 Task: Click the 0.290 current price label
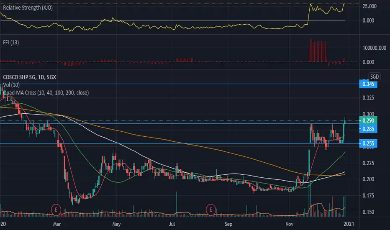(x=368, y=120)
